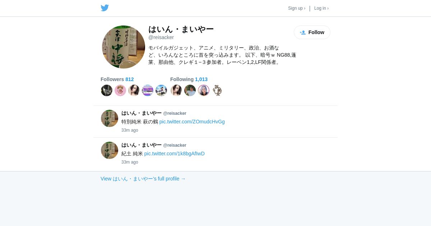Select the first follower avatar

point(107,90)
